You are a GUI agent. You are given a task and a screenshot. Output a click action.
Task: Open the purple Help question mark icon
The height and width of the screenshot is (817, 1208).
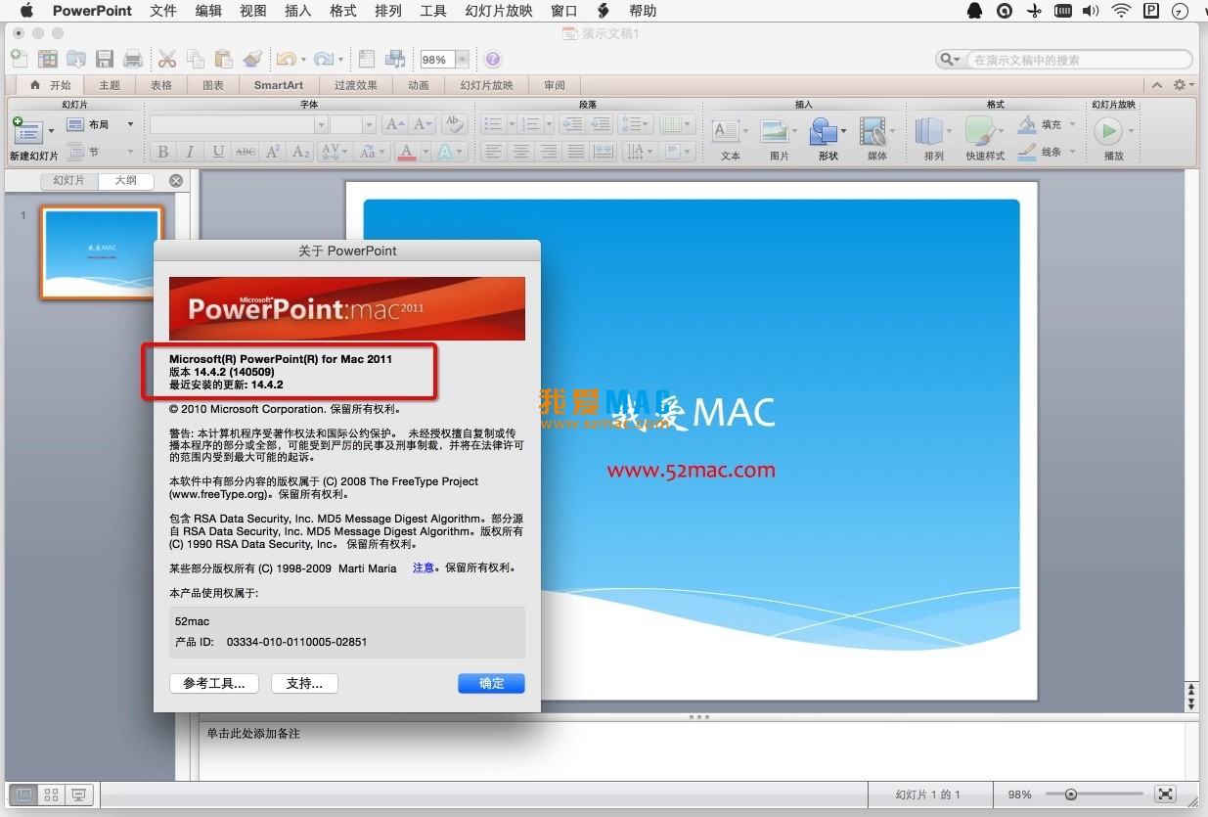click(x=493, y=59)
